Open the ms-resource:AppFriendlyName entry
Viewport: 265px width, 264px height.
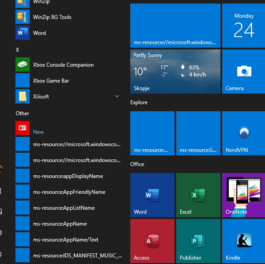(x=68, y=192)
